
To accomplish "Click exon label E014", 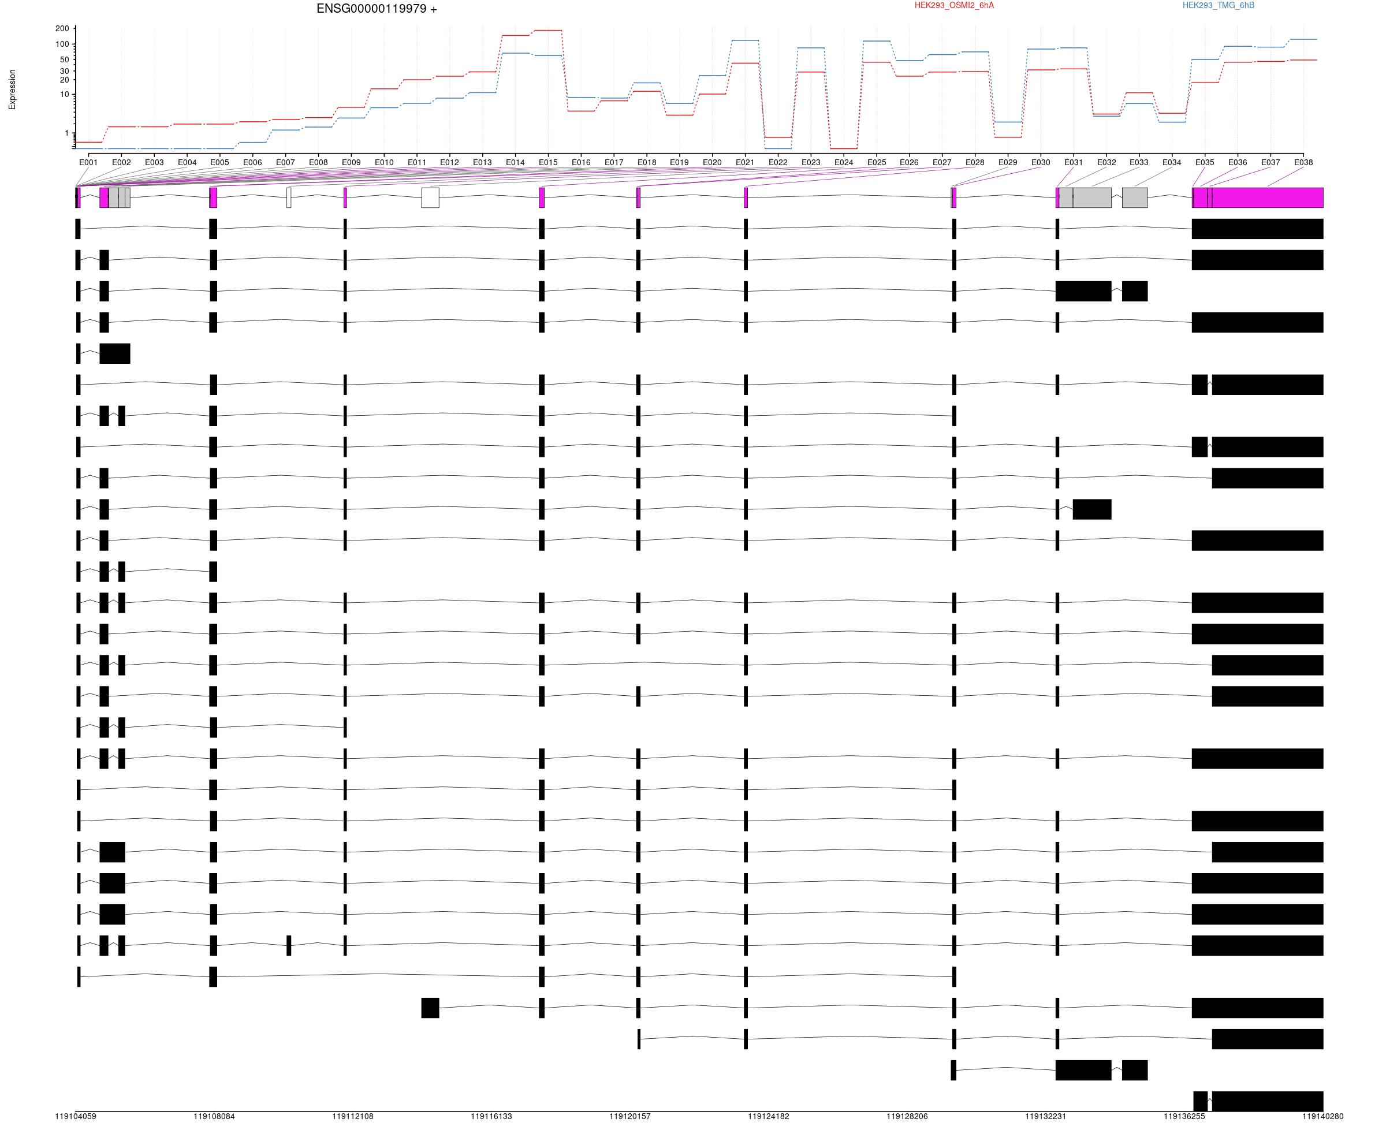I will (516, 163).
